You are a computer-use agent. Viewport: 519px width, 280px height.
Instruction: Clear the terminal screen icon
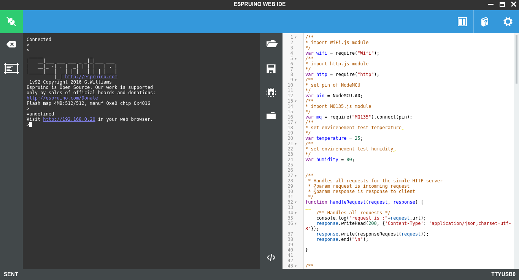11,44
